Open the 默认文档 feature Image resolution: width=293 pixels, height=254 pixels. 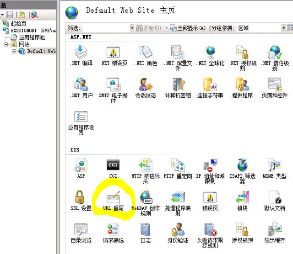coord(275,201)
